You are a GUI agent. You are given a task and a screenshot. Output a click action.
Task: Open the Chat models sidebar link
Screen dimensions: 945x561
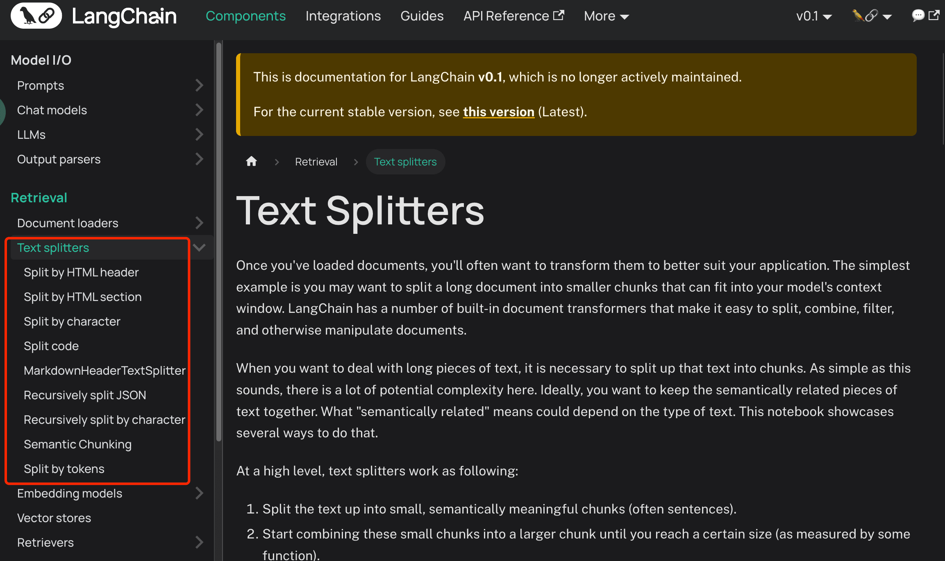[x=52, y=110]
